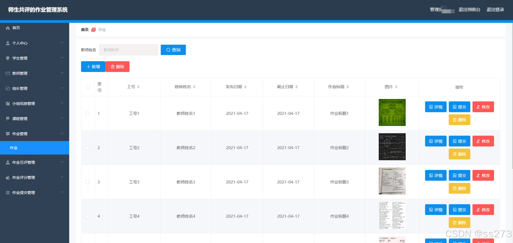Click 修改 for 作业标题1 row

point(483,107)
